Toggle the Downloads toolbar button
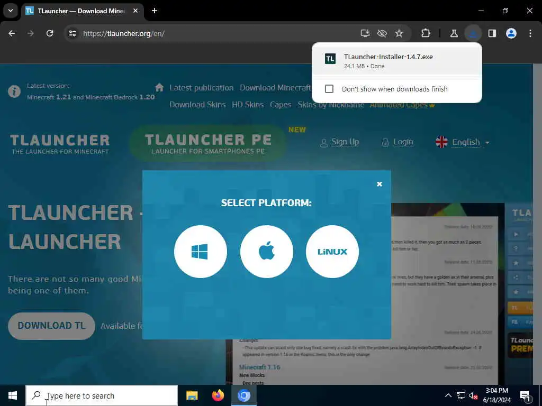Image resolution: width=542 pixels, height=406 pixels. (473, 33)
